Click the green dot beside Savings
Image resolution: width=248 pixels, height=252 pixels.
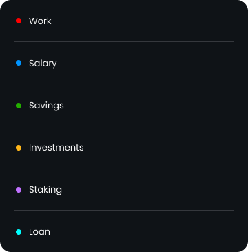(x=19, y=106)
